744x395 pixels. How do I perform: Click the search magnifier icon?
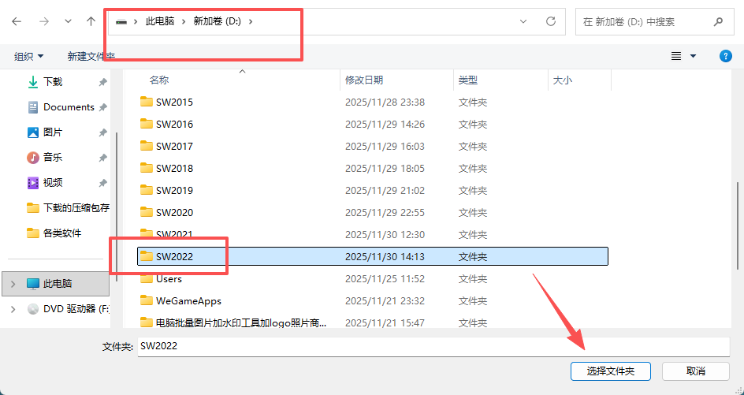coord(718,21)
